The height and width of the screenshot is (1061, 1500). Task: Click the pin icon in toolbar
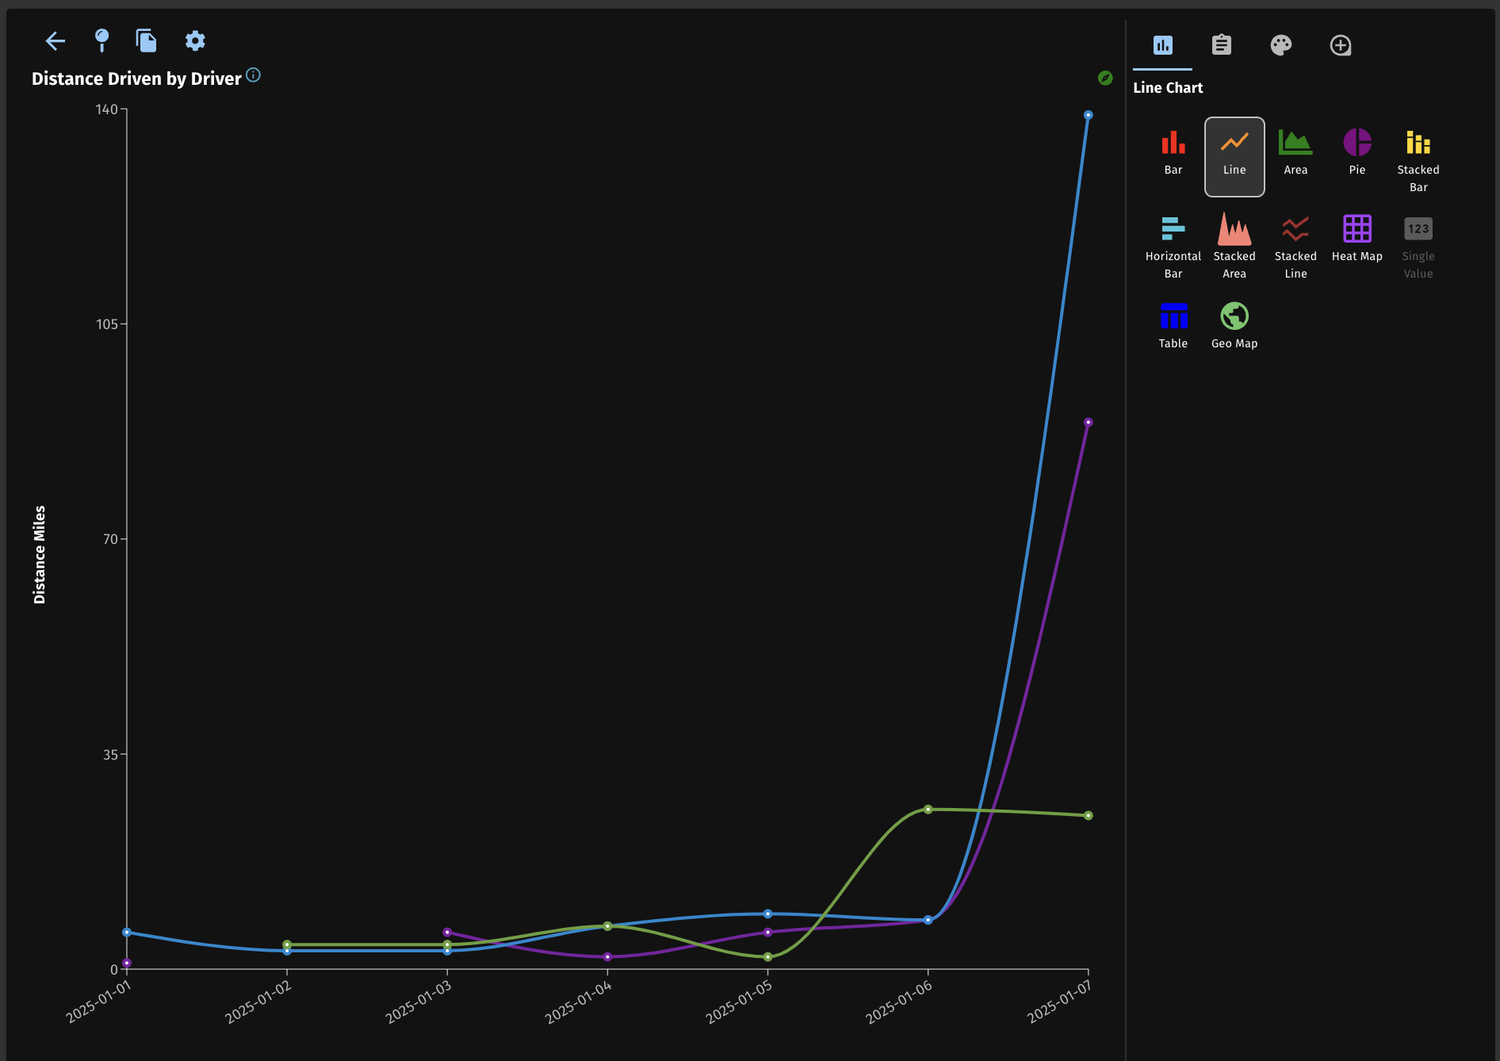[101, 40]
